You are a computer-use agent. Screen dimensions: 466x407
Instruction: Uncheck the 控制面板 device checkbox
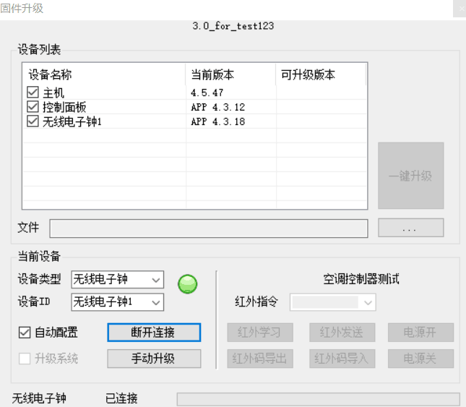[x=33, y=107]
